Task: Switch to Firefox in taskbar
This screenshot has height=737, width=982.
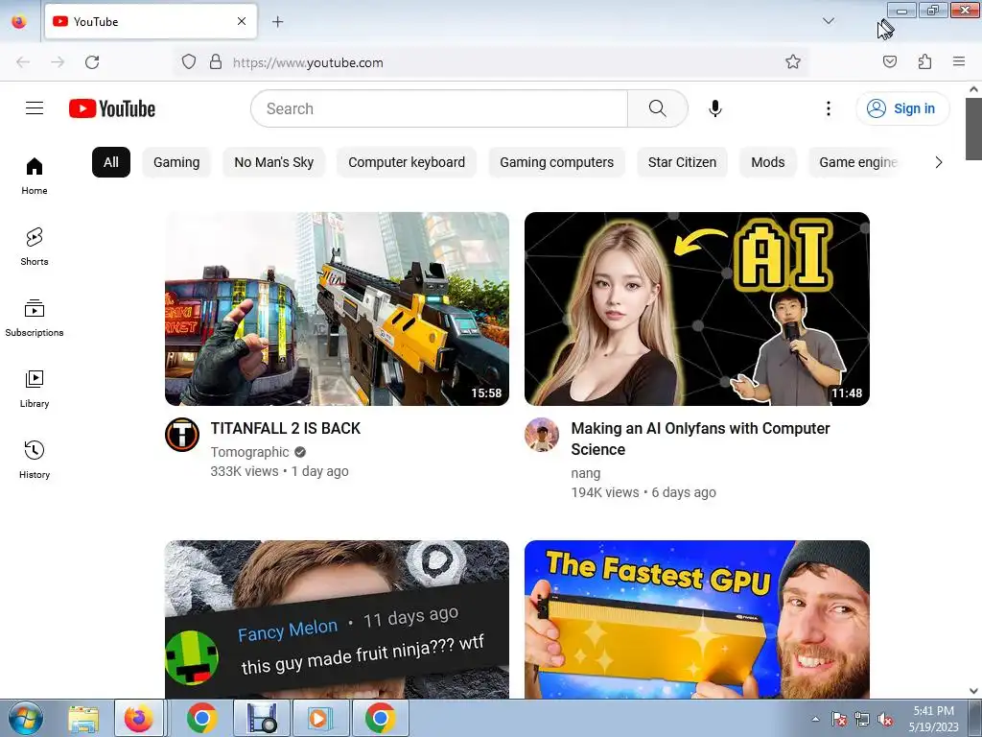Action: click(x=139, y=718)
